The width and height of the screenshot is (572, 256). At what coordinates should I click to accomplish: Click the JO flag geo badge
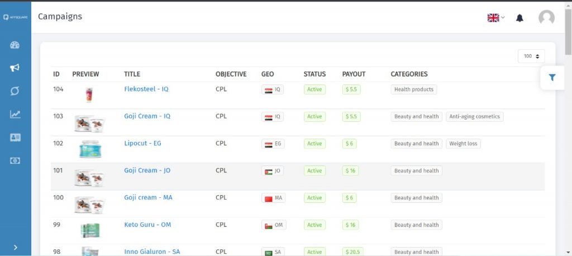click(x=273, y=170)
